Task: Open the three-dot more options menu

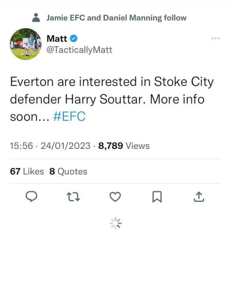Action: coord(215,39)
